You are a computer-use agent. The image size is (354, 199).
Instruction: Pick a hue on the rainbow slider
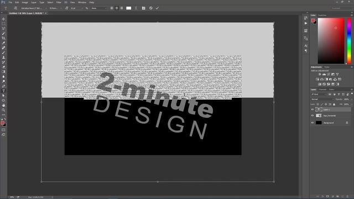[349, 41]
